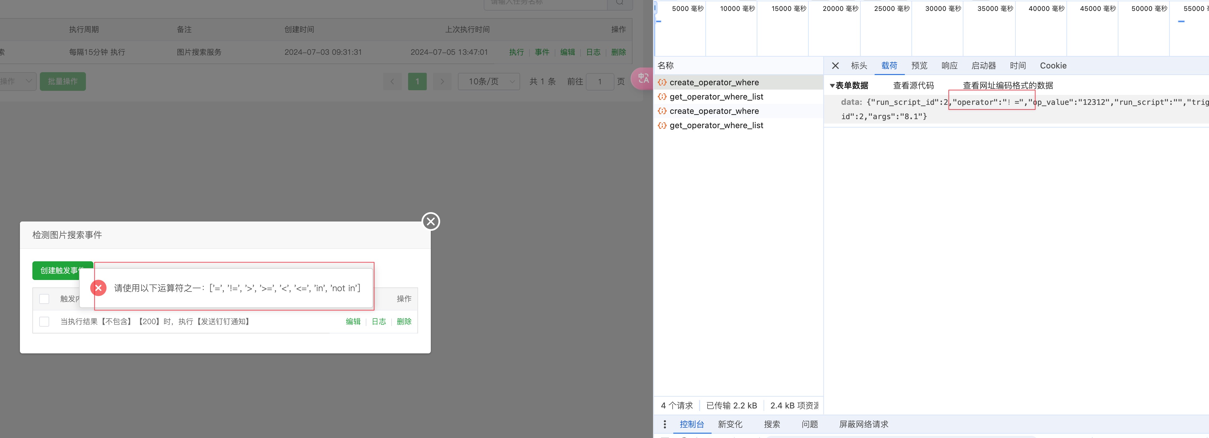
Task: Open the 屏蔽网络请求 drawer tab
Action: [863, 424]
